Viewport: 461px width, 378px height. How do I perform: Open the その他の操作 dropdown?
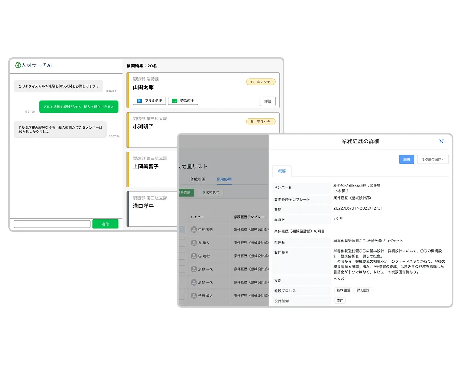pos(433,159)
